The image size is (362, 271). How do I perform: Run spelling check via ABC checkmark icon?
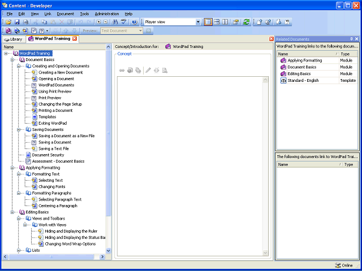click(124, 22)
